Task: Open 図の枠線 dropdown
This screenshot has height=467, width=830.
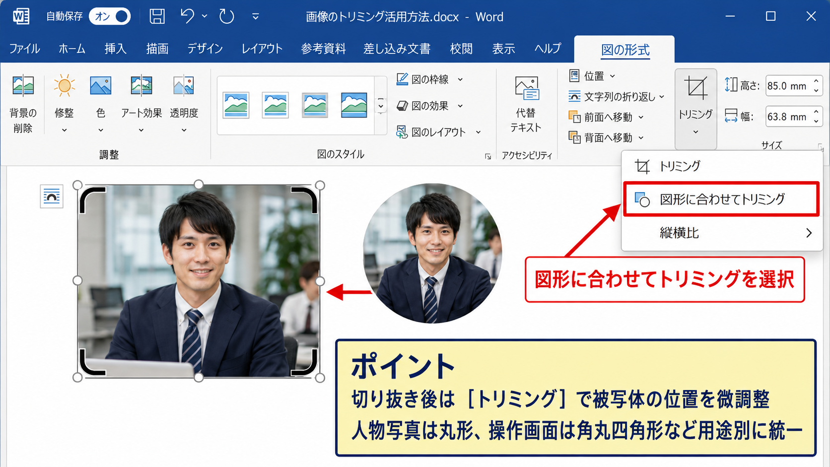Action: tap(429, 79)
